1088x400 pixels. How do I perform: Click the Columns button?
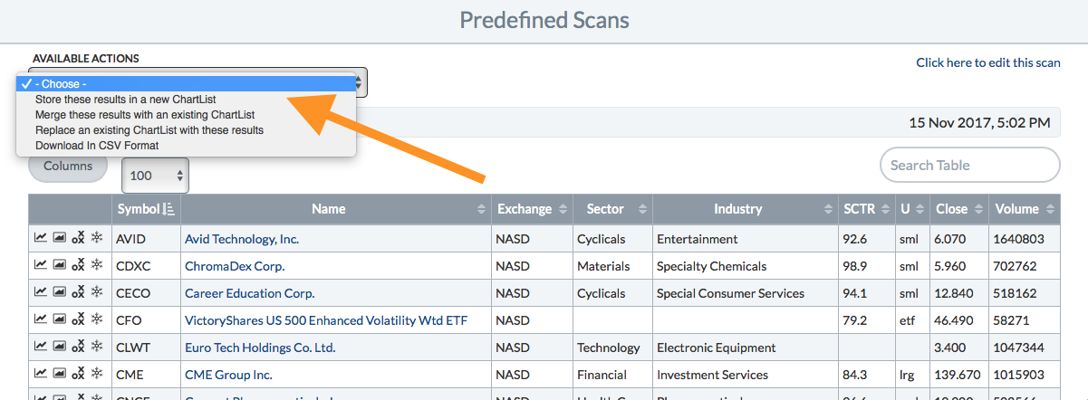68,167
